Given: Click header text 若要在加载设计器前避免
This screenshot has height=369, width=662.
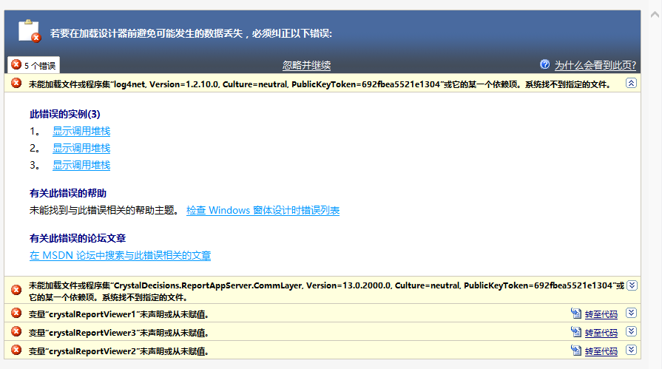Looking at the screenshot, I should point(191,34).
